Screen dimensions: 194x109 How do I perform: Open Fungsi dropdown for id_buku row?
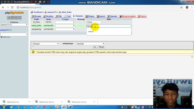(65, 22)
